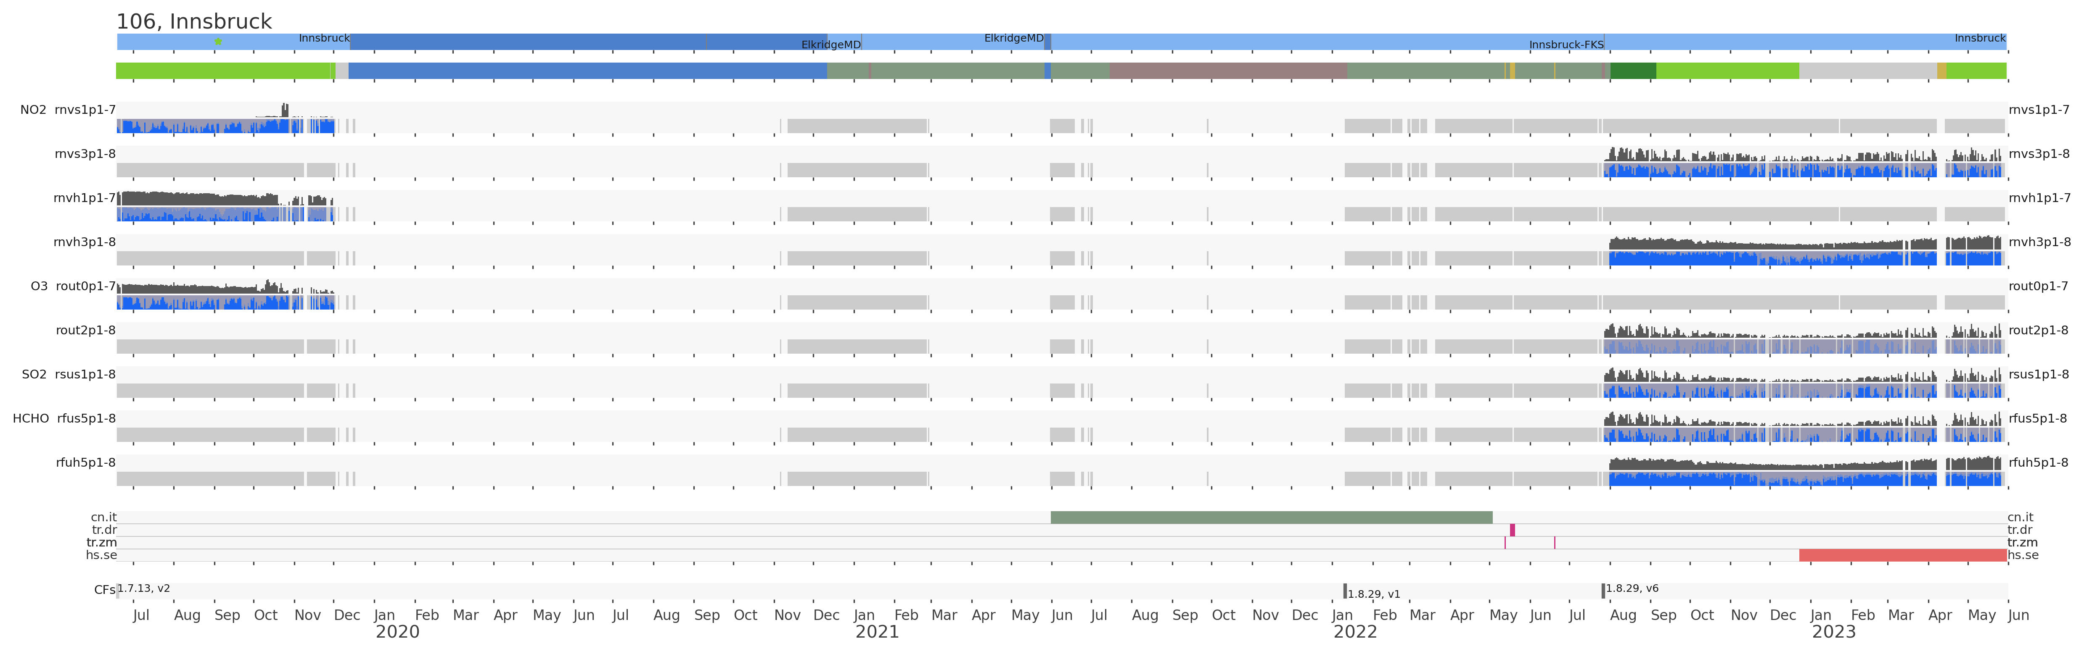Click the dark green status bar segment

[1632, 71]
